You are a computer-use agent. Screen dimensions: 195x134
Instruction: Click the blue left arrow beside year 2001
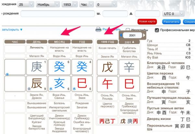(121, 35)
